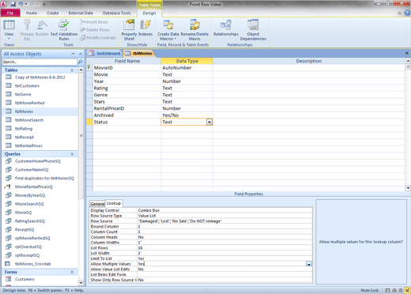The height and width of the screenshot is (294, 411).
Task: Click the Data Type column header
Action: [187, 61]
